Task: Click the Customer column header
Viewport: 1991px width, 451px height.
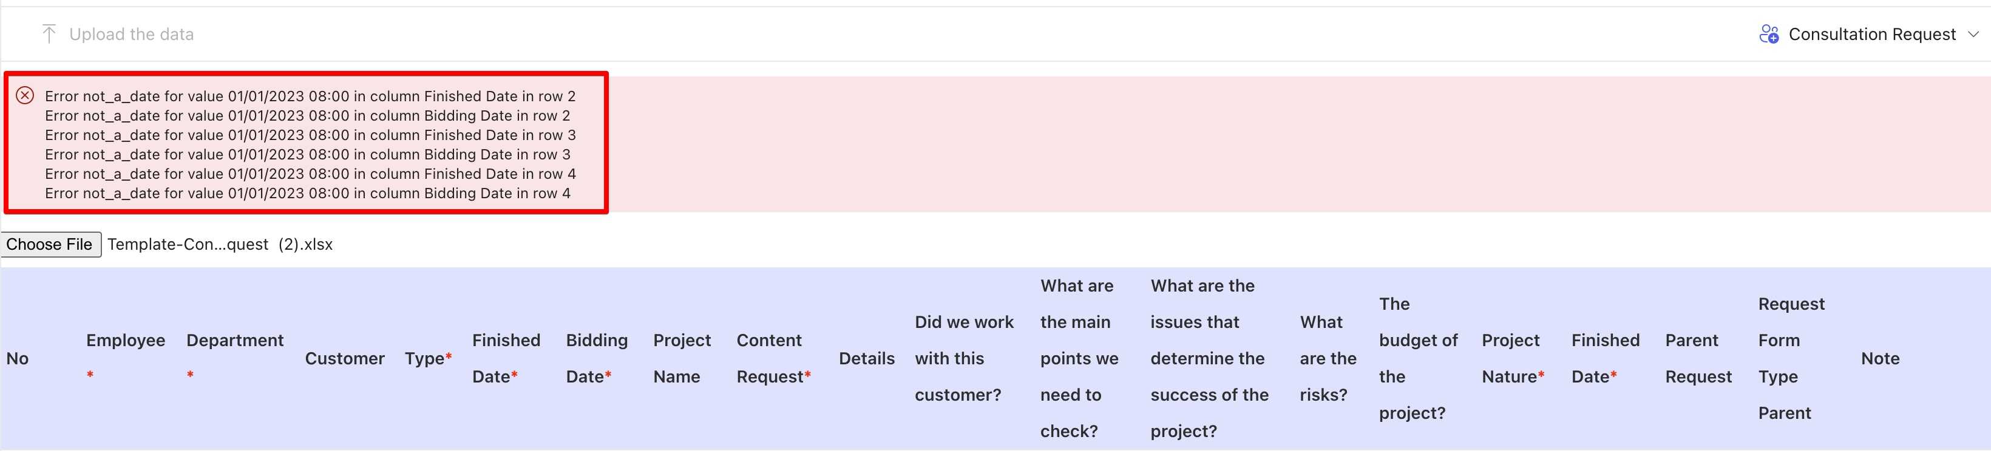Action: click(345, 358)
